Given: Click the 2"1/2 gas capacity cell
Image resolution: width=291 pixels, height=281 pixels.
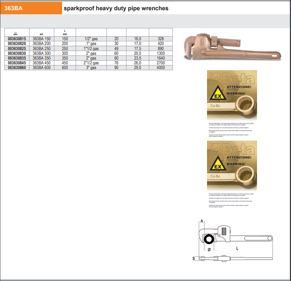Looking at the screenshot, I should coord(91,63).
